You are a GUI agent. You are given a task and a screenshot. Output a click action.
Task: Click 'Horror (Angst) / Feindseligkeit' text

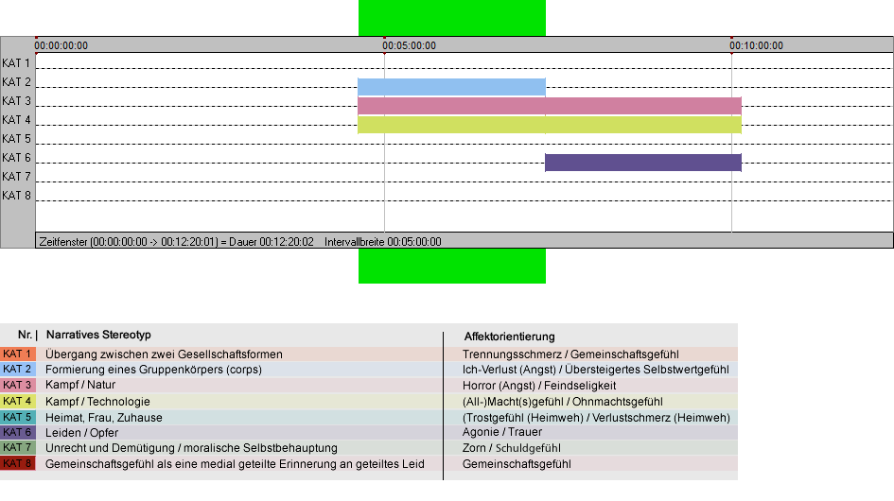[539, 386]
